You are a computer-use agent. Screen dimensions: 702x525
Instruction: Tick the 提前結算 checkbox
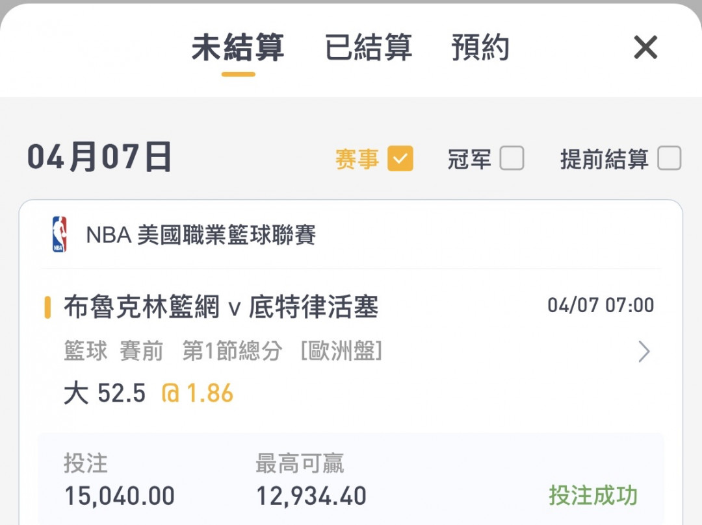click(x=669, y=158)
